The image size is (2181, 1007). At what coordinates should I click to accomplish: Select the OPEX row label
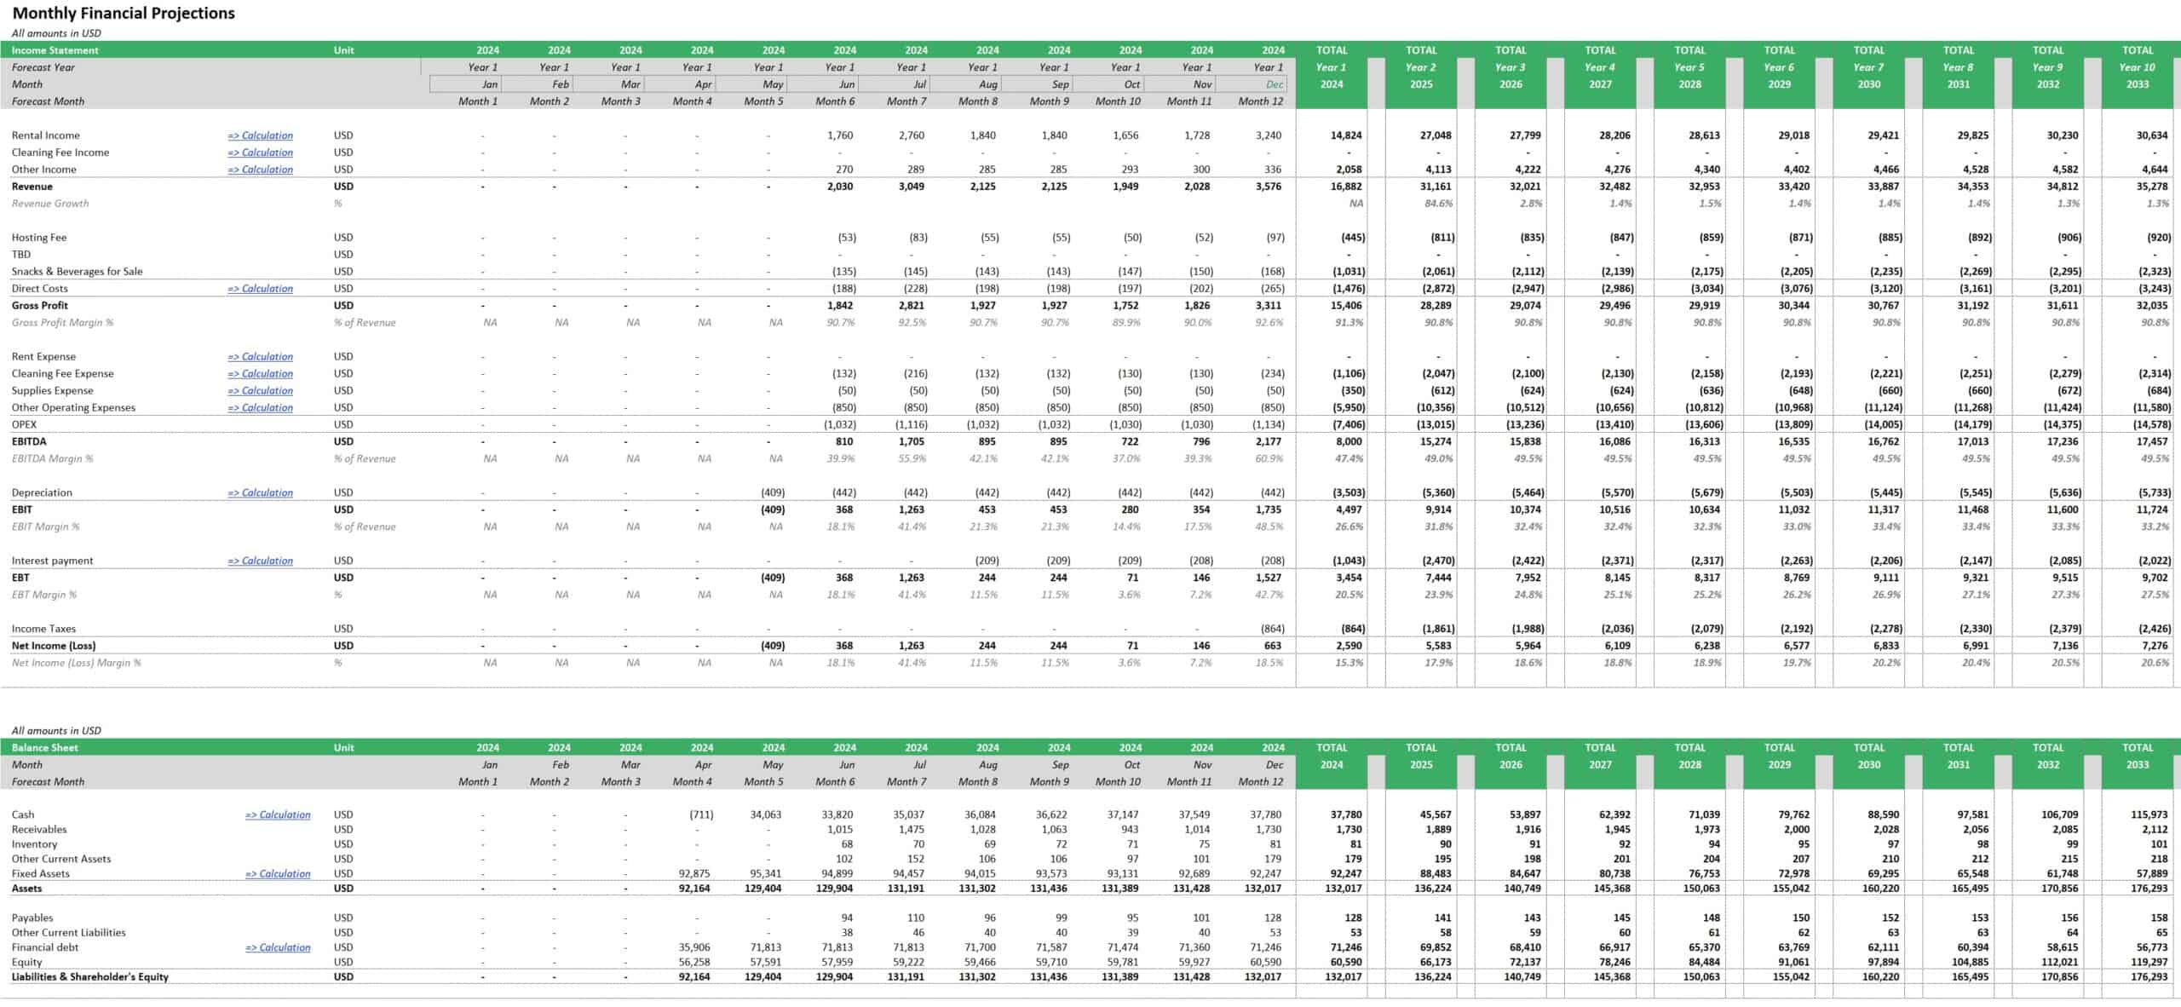pos(25,425)
